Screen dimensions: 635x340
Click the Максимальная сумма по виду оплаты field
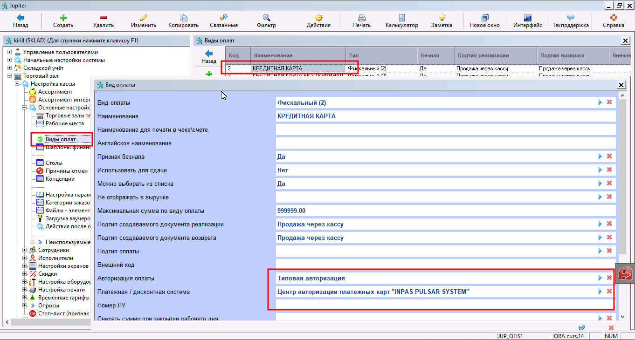pos(446,211)
